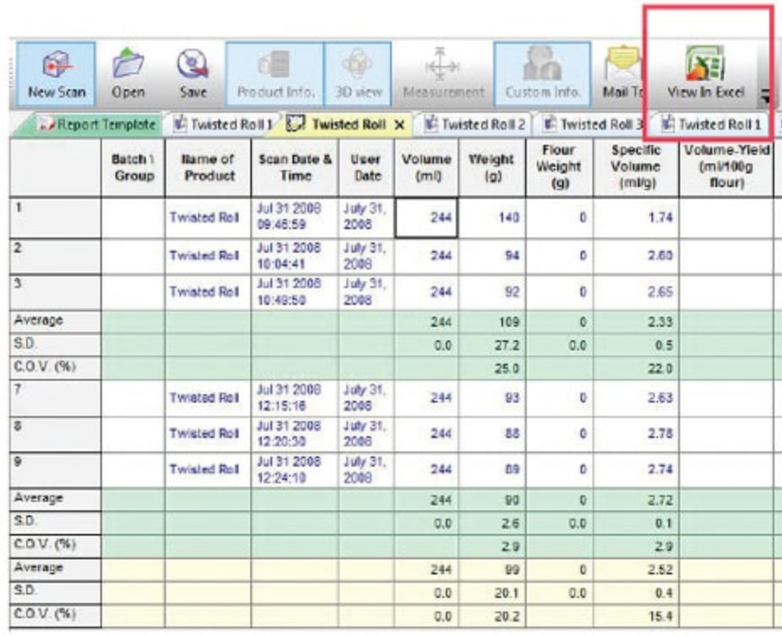The image size is (782, 635).
Task: Open Custom Info. from the toolbar
Action: pyautogui.click(x=543, y=74)
